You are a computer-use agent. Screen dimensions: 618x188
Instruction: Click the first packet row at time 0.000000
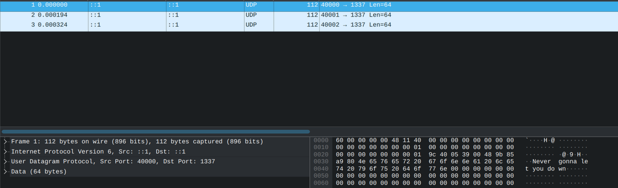coord(52,5)
